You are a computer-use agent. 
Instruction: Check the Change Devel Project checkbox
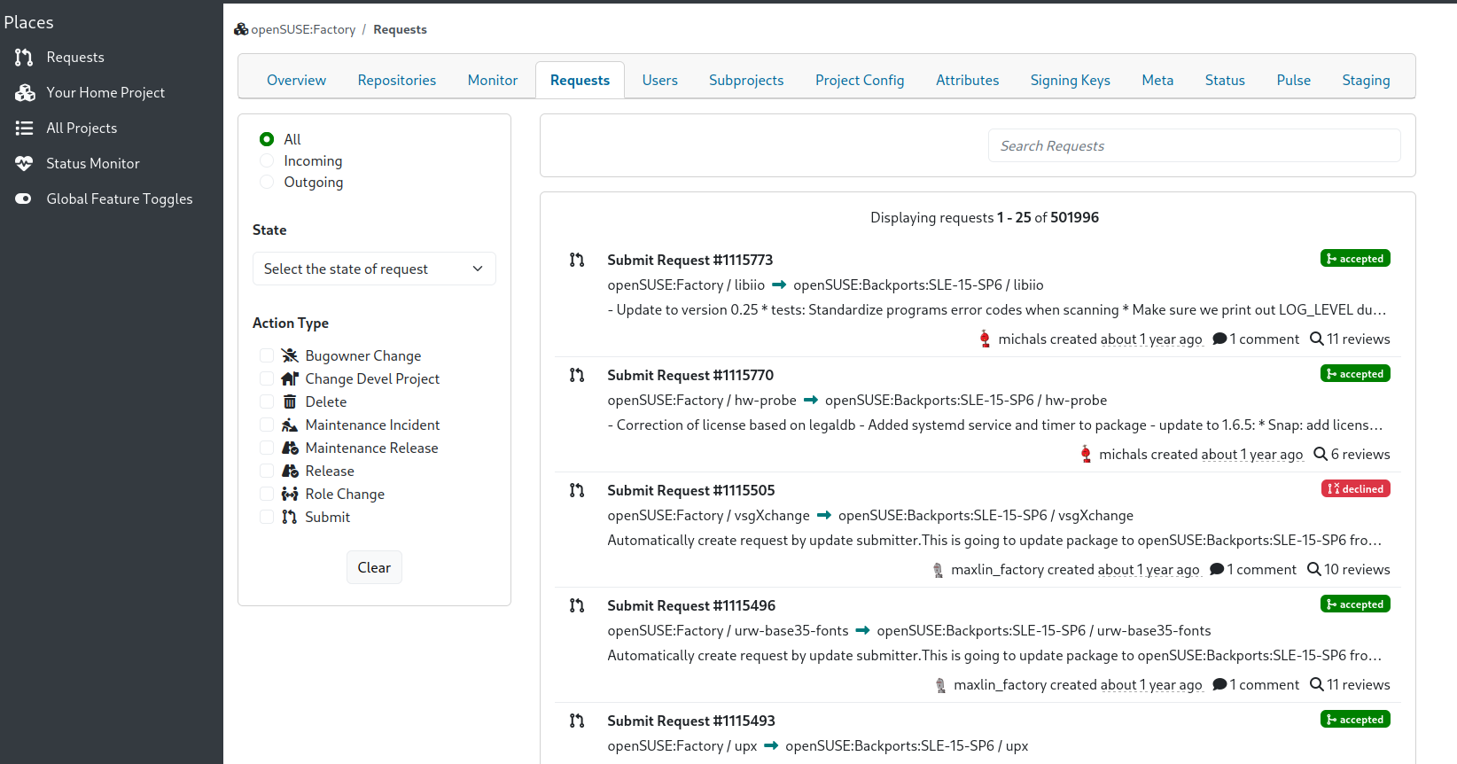pos(267,378)
